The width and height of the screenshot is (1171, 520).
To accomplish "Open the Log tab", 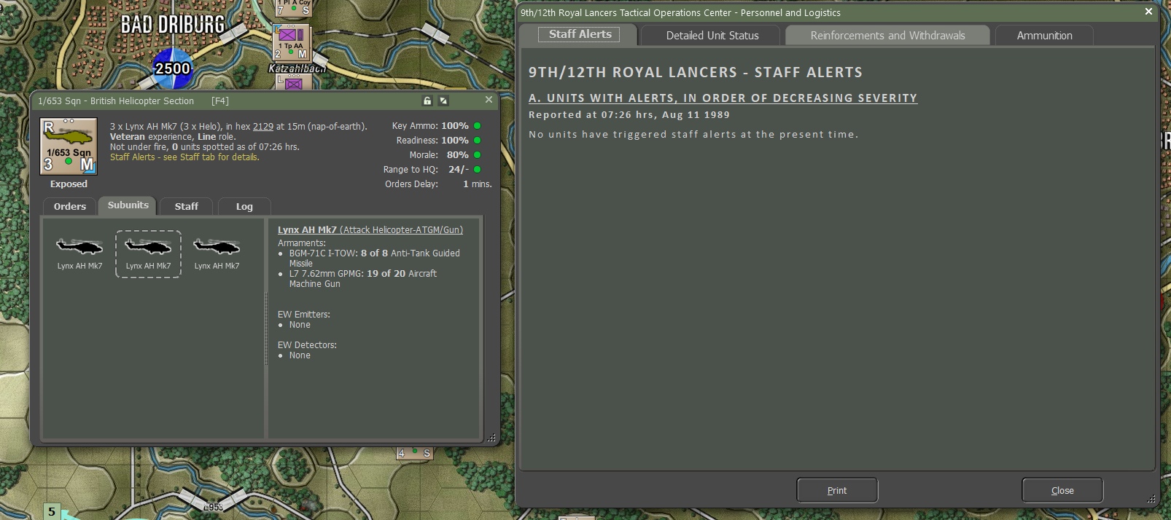I will tap(244, 207).
